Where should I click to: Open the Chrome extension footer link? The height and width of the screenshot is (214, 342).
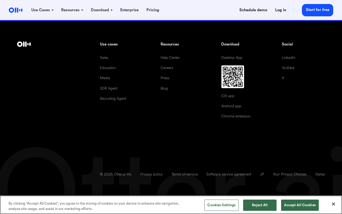tap(236, 116)
